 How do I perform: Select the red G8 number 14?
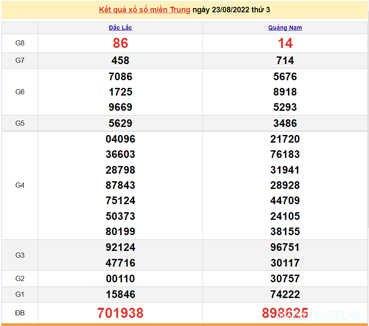click(x=285, y=43)
